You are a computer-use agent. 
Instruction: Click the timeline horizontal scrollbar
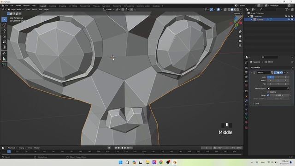tap(122, 154)
